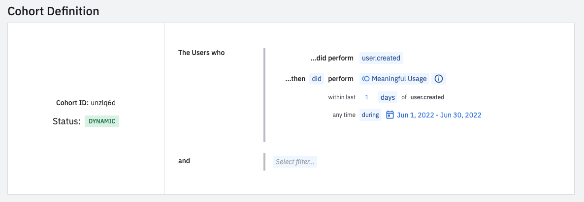Image resolution: width=584 pixels, height=202 pixels.
Task: Click the 'and' condition label
Action: point(184,161)
